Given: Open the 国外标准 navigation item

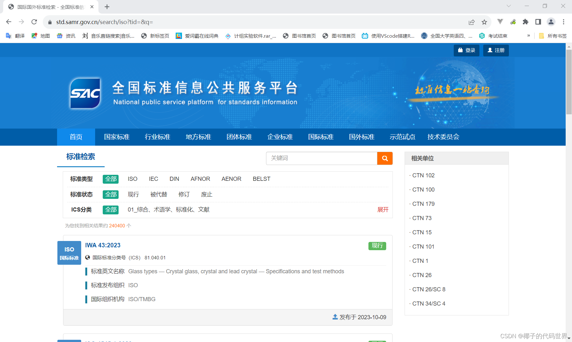Looking at the screenshot, I should point(362,137).
